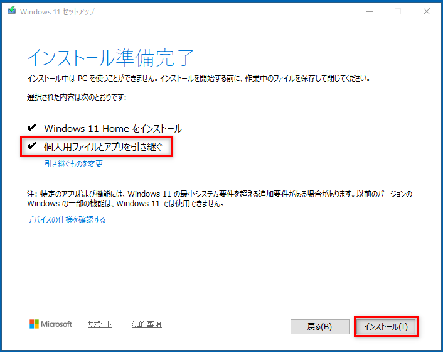Click the インストール準備完了 heading

(110, 58)
